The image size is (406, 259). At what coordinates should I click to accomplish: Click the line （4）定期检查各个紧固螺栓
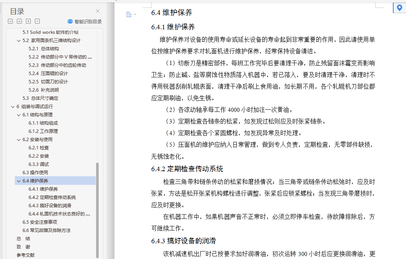233,133
